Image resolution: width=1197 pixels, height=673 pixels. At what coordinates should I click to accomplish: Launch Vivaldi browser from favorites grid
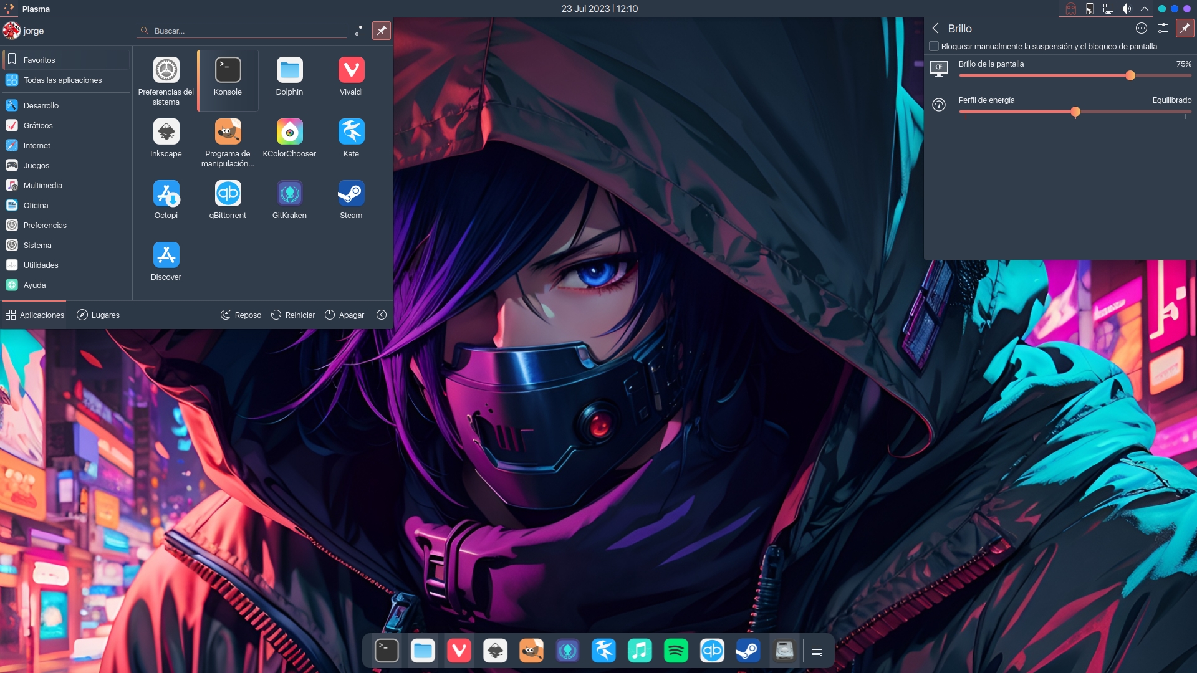click(x=351, y=80)
